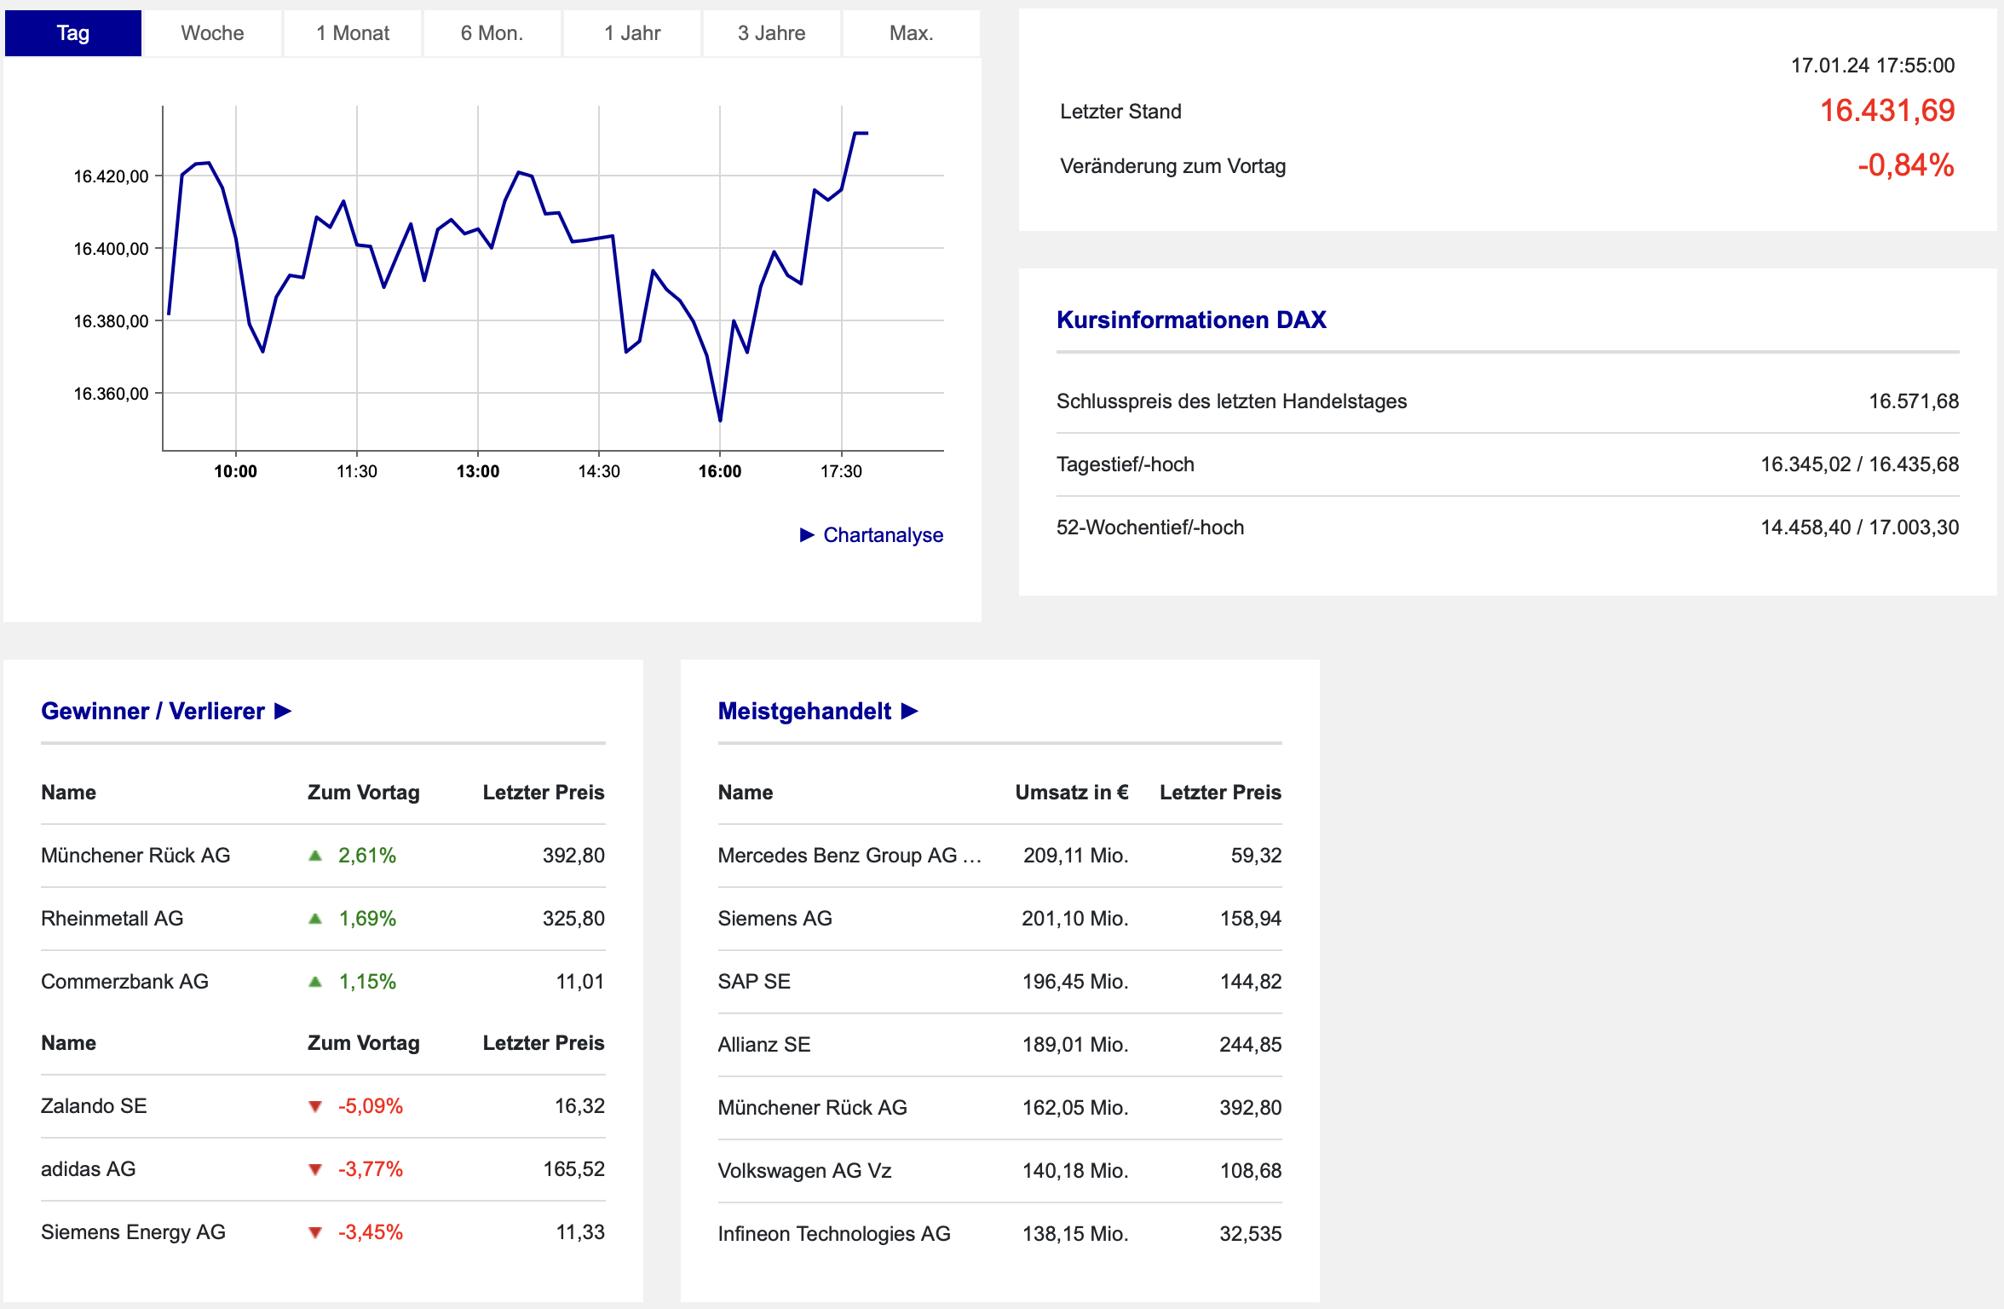Click red down arrow beside Siemens Energy AG
2004x1309 pixels.
pyautogui.click(x=315, y=1232)
